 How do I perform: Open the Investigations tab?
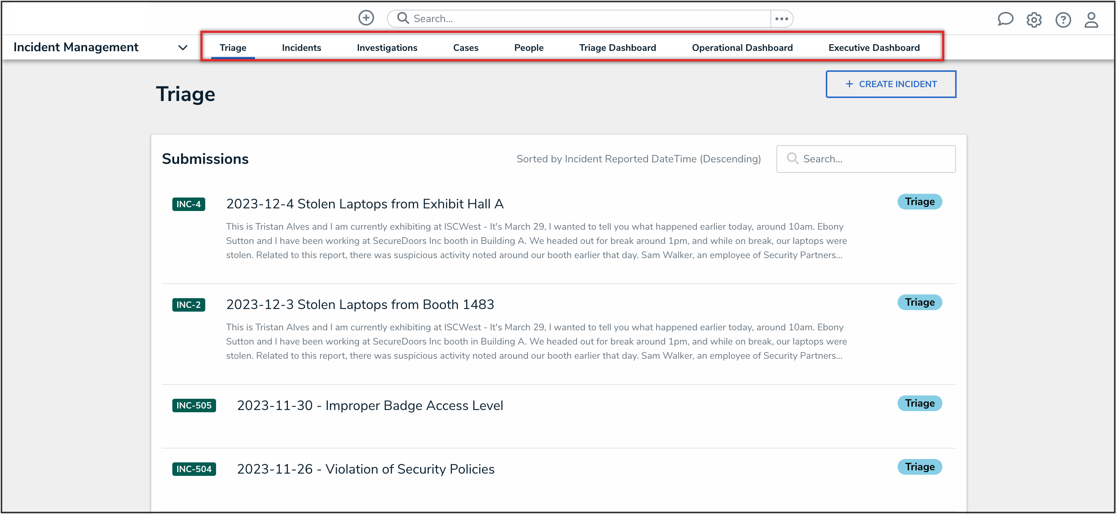click(x=387, y=48)
